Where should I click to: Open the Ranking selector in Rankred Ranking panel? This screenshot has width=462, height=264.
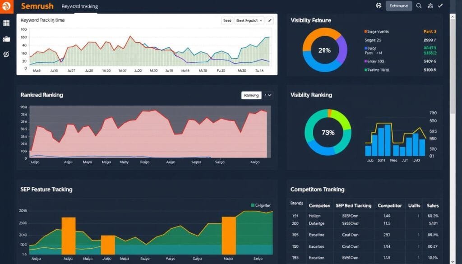tap(251, 95)
